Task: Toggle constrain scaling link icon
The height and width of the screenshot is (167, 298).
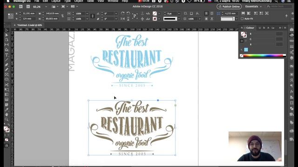Action: 93,16
